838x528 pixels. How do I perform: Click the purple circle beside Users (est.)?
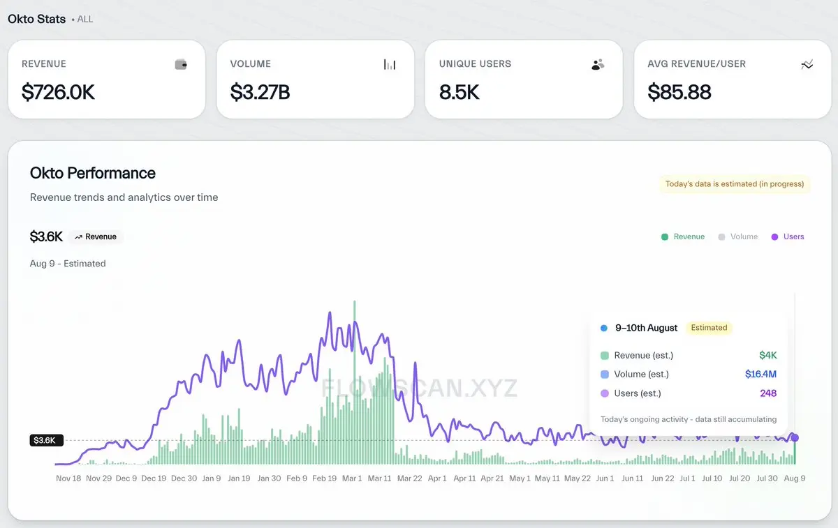pos(605,393)
